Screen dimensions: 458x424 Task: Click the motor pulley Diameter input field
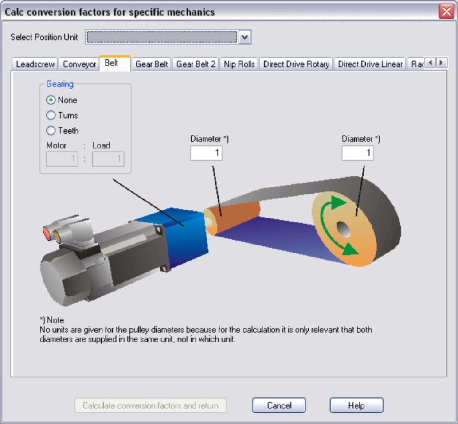click(x=206, y=153)
